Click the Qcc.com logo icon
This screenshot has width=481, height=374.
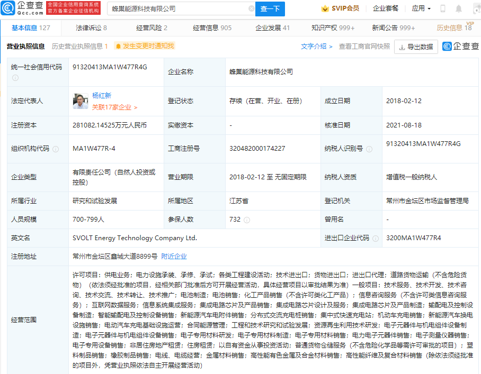(7, 8)
